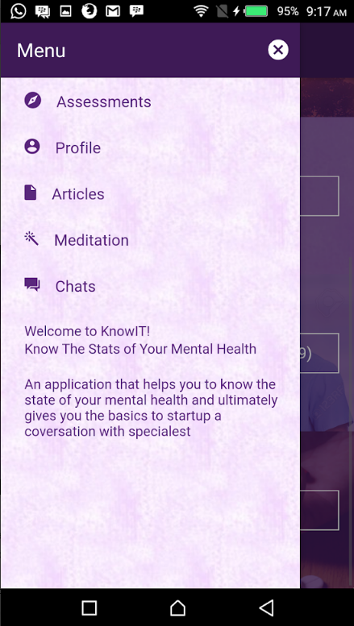Close the menu with the X button
The image size is (354, 626).
click(x=278, y=50)
